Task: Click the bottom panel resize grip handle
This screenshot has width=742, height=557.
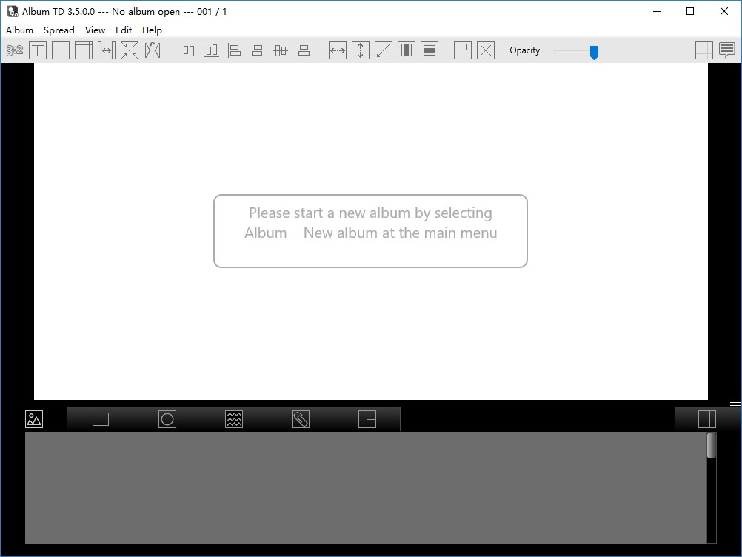Action: click(735, 404)
